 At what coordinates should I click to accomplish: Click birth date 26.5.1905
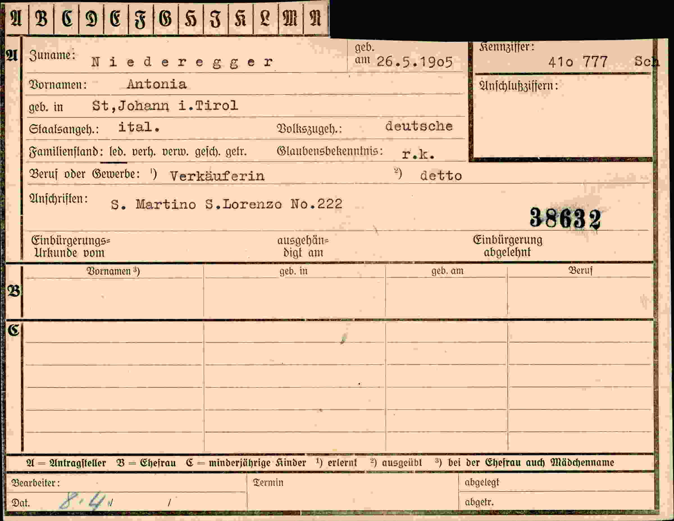(x=415, y=62)
